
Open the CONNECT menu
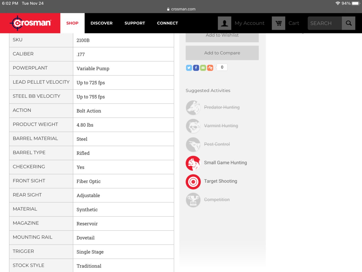pyautogui.click(x=167, y=23)
